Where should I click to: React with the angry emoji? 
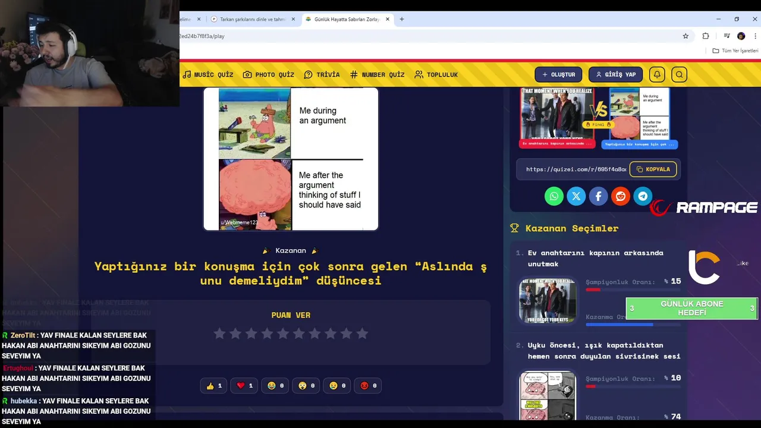pyautogui.click(x=368, y=386)
